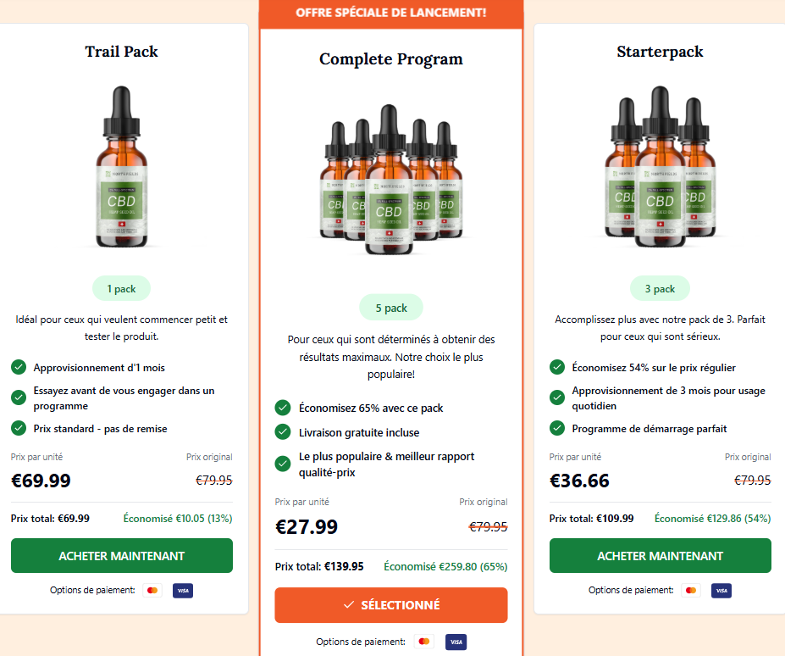Select the '1 pack' badge
This screenshot has height=656, width=785.
pyautogui.click(x=121, y=289)
